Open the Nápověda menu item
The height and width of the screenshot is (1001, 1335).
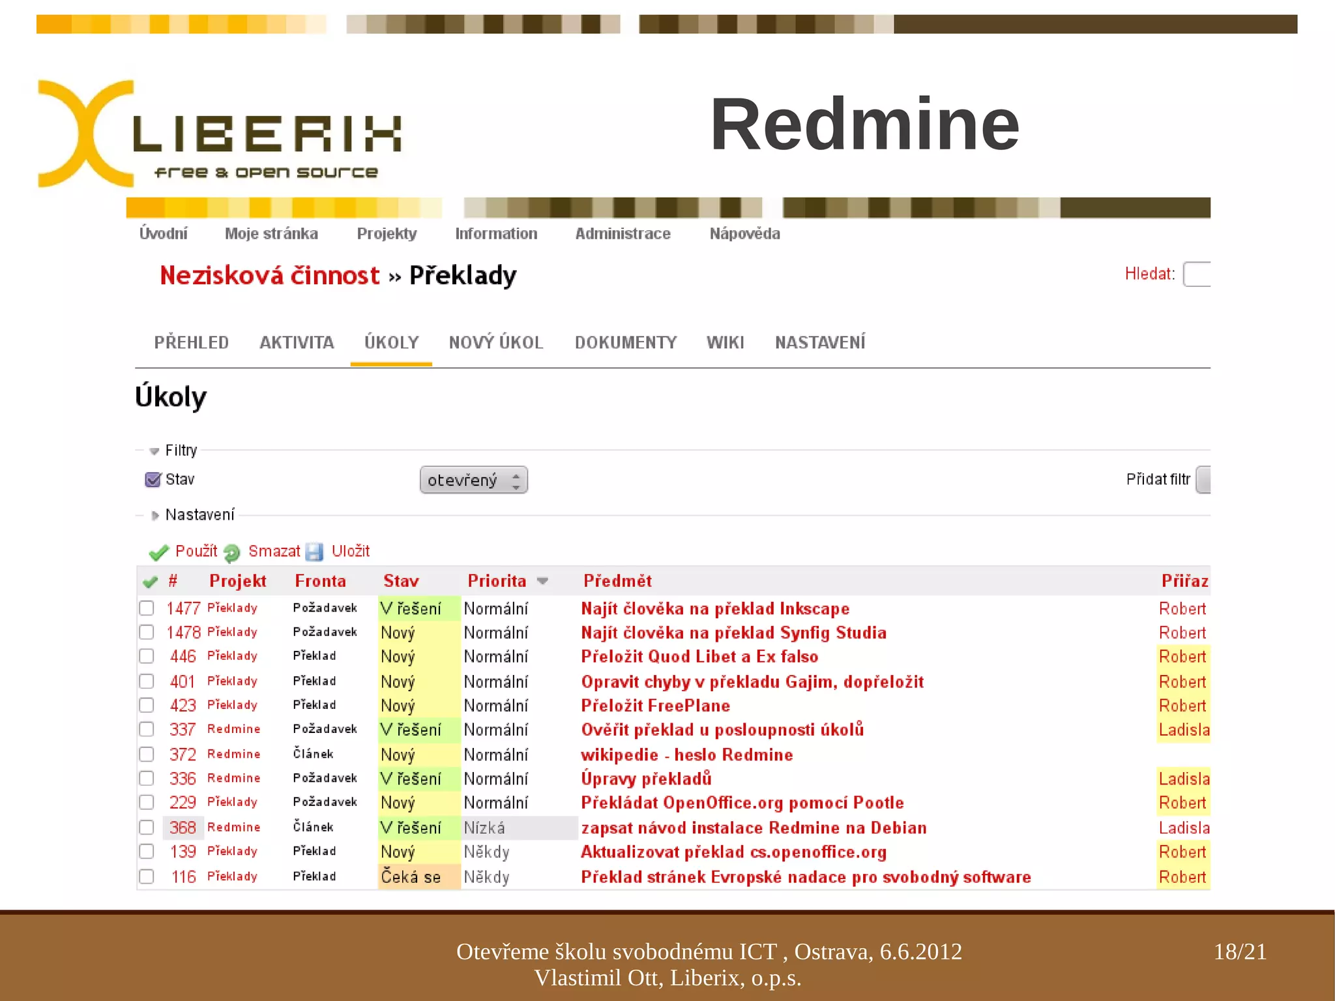744,233
